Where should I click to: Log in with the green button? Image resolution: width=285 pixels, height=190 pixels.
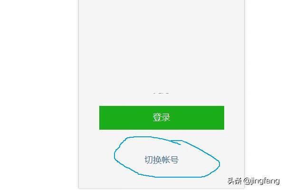click(161, 118)
